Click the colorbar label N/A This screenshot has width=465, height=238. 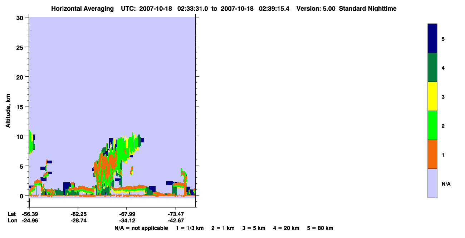click(x=446, y=184)
